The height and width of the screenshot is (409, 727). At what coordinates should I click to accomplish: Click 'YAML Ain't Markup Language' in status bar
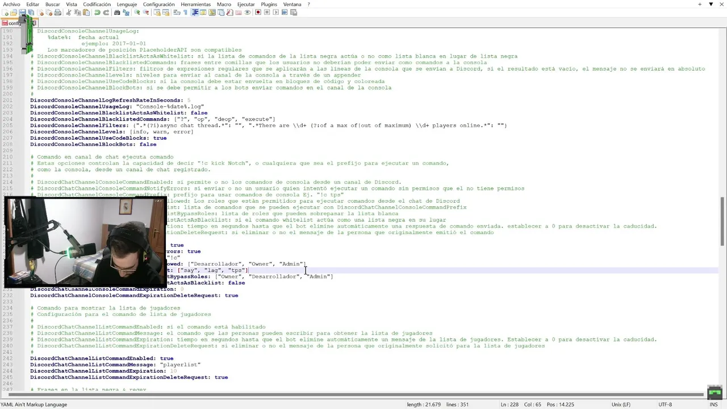(34, 404)
